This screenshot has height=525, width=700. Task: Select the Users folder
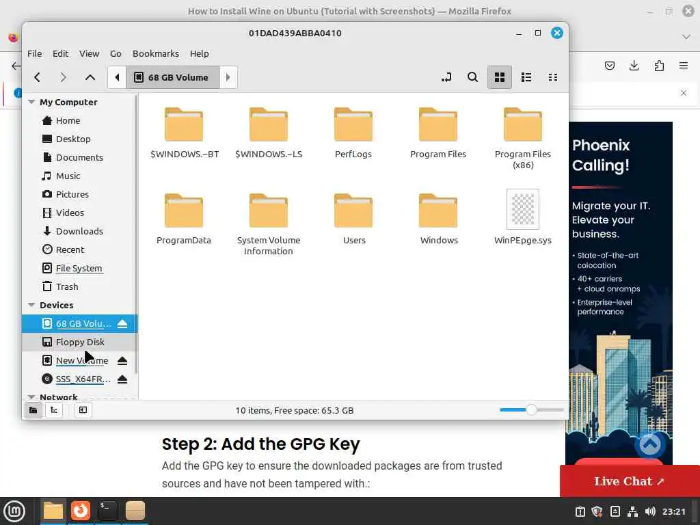(x=354, y=219)
